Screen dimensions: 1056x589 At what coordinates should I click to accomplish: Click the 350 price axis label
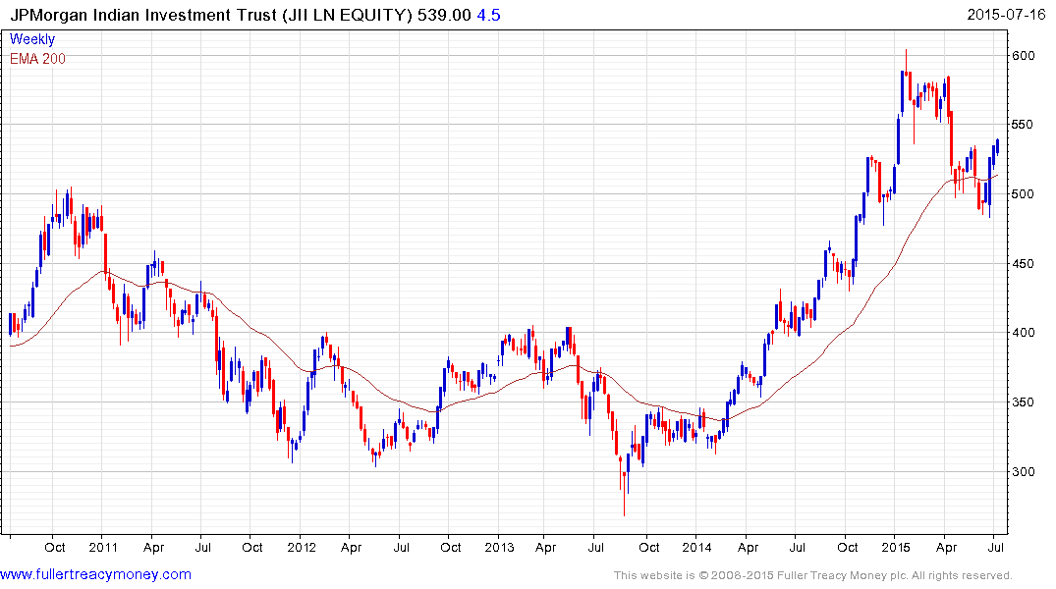coord(1024,402)
